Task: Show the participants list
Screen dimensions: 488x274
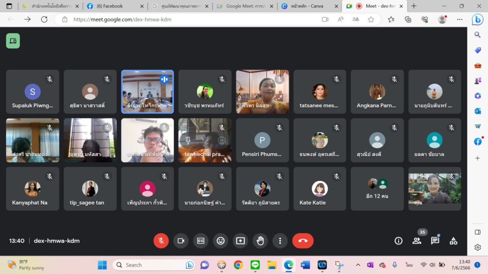Action: click(417, 241)
